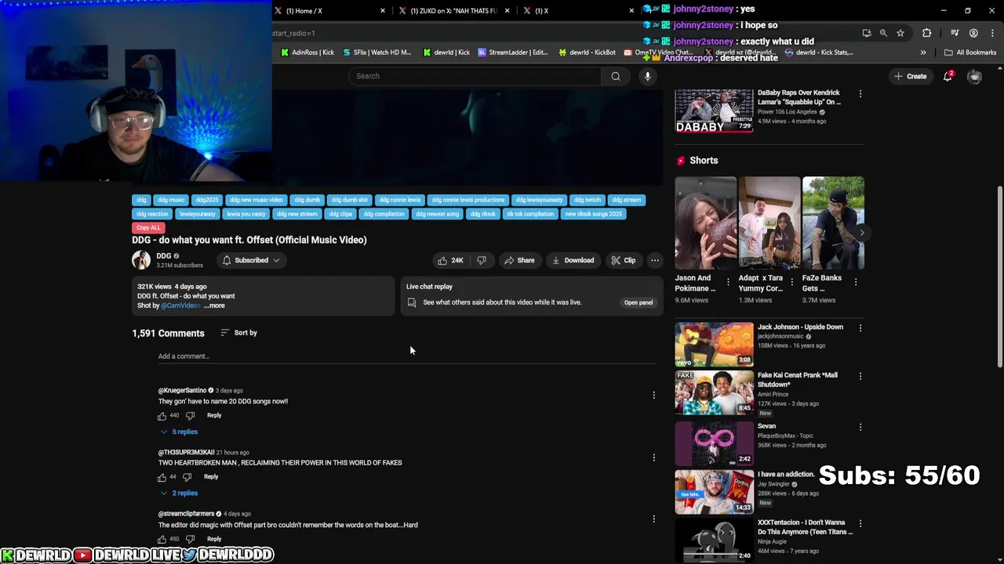Screen dimensions: 1004x564
Task: Open the Subscribed notification dropdown
Action: coord(251,260)
